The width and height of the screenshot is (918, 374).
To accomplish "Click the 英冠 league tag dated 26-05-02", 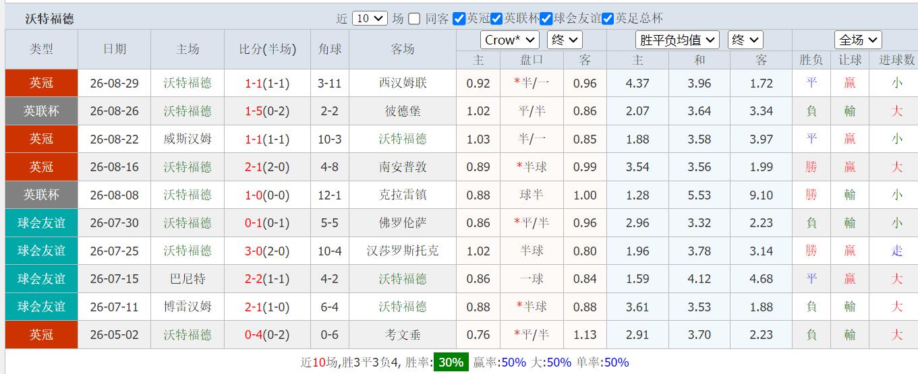I will click(x=41, y=335).
